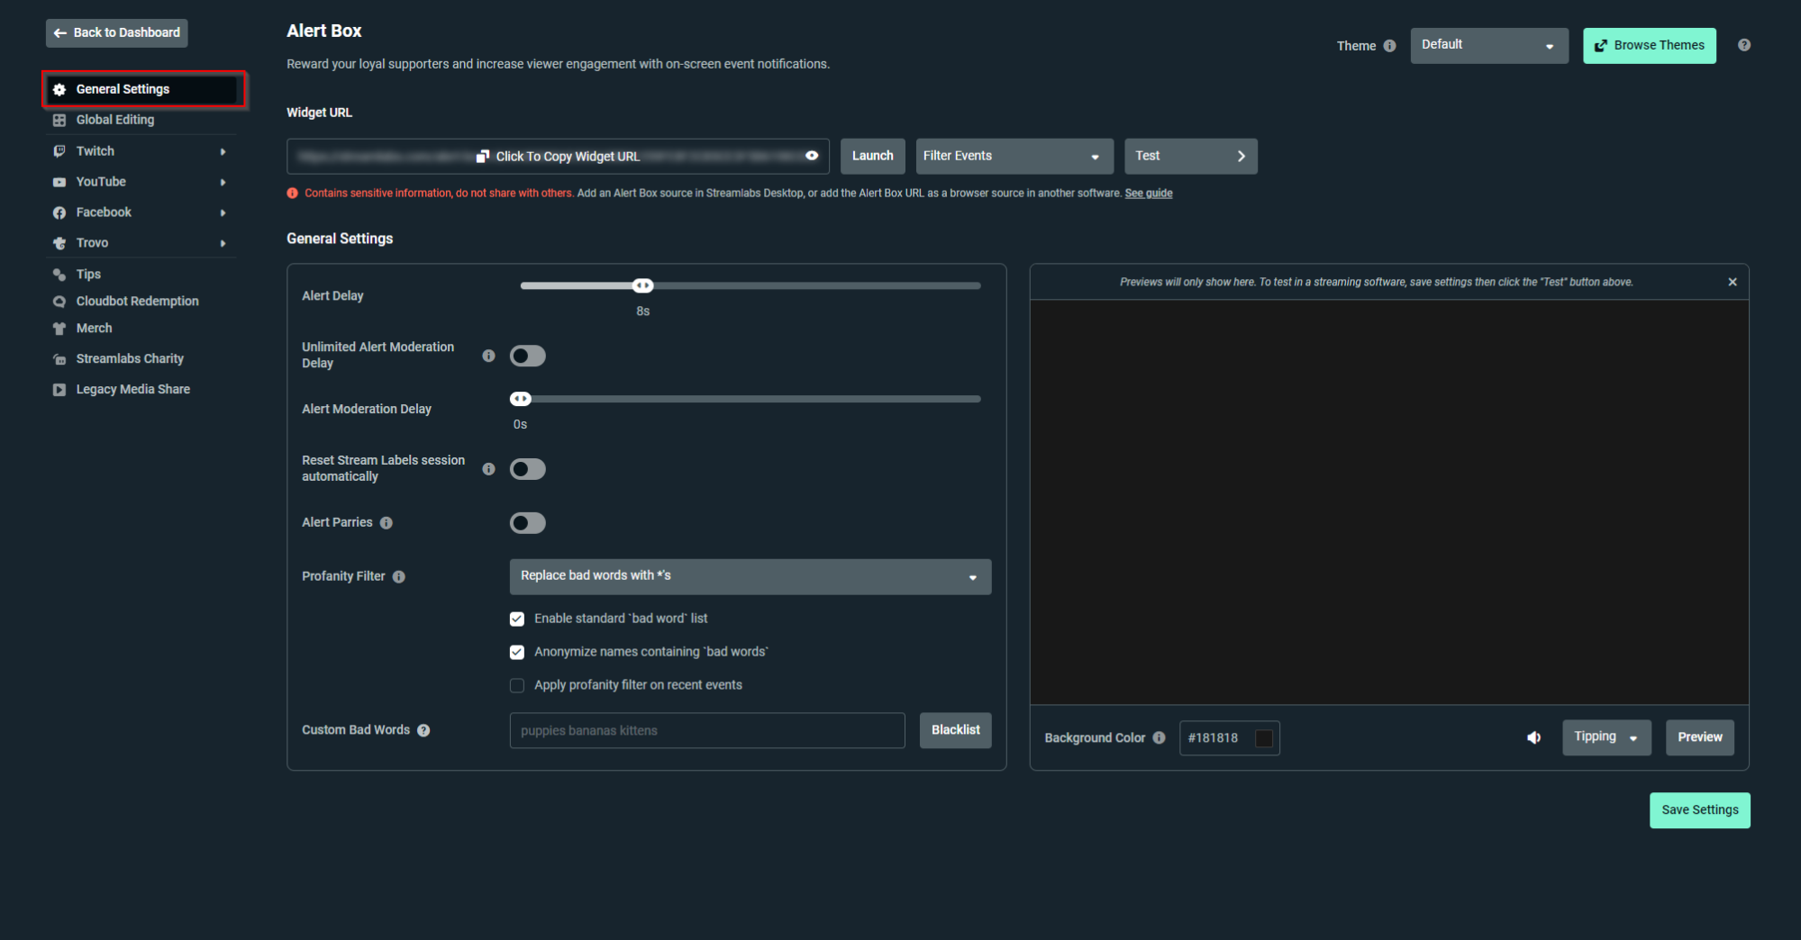Viewport: 1801px width, 940px height.
Task: Open Merch alert settings
Action: coord(141,329)
